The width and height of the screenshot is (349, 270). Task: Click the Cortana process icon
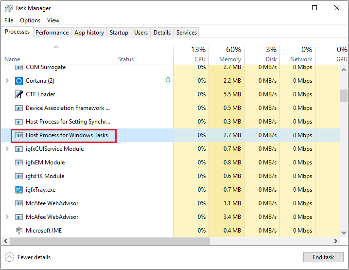19,81
